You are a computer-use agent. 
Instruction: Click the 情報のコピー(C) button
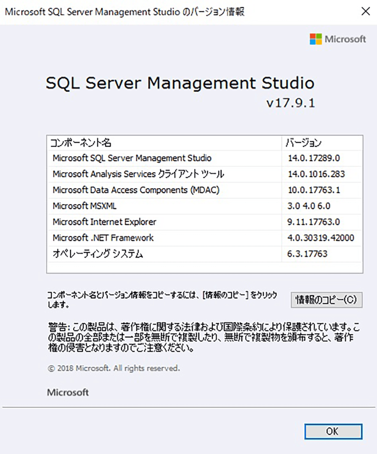(326, 300)
